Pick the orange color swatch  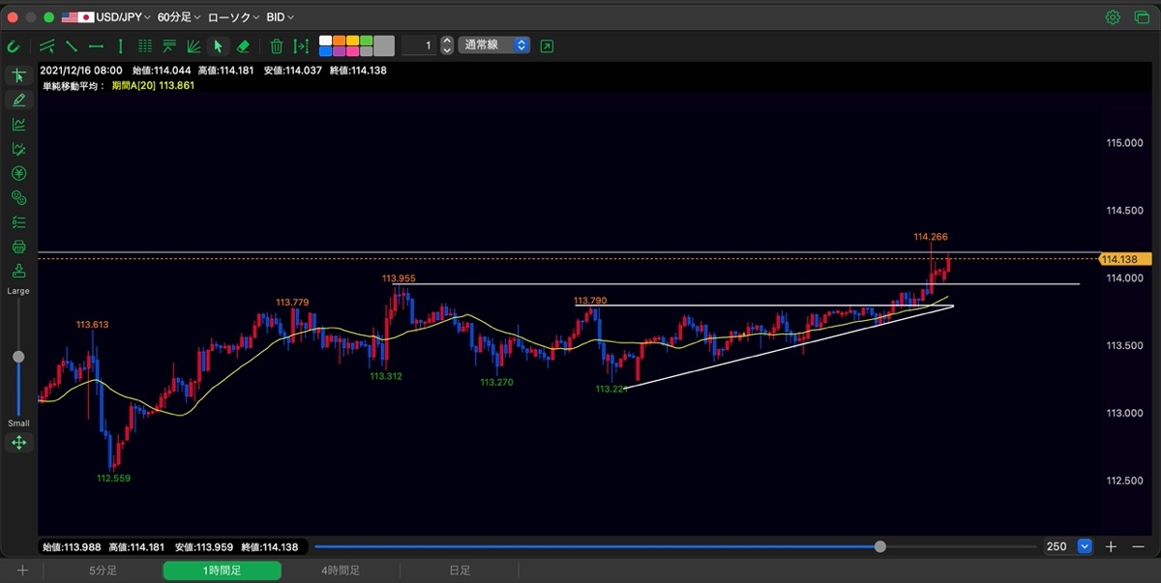click(340, 41)
